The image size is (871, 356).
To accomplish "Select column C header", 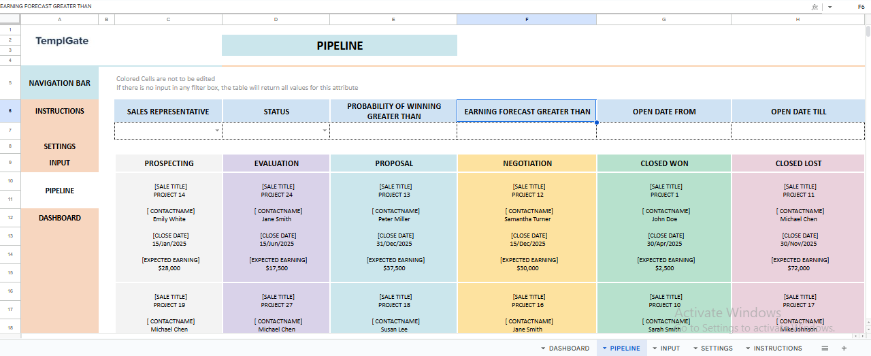I will pos(169,20).
